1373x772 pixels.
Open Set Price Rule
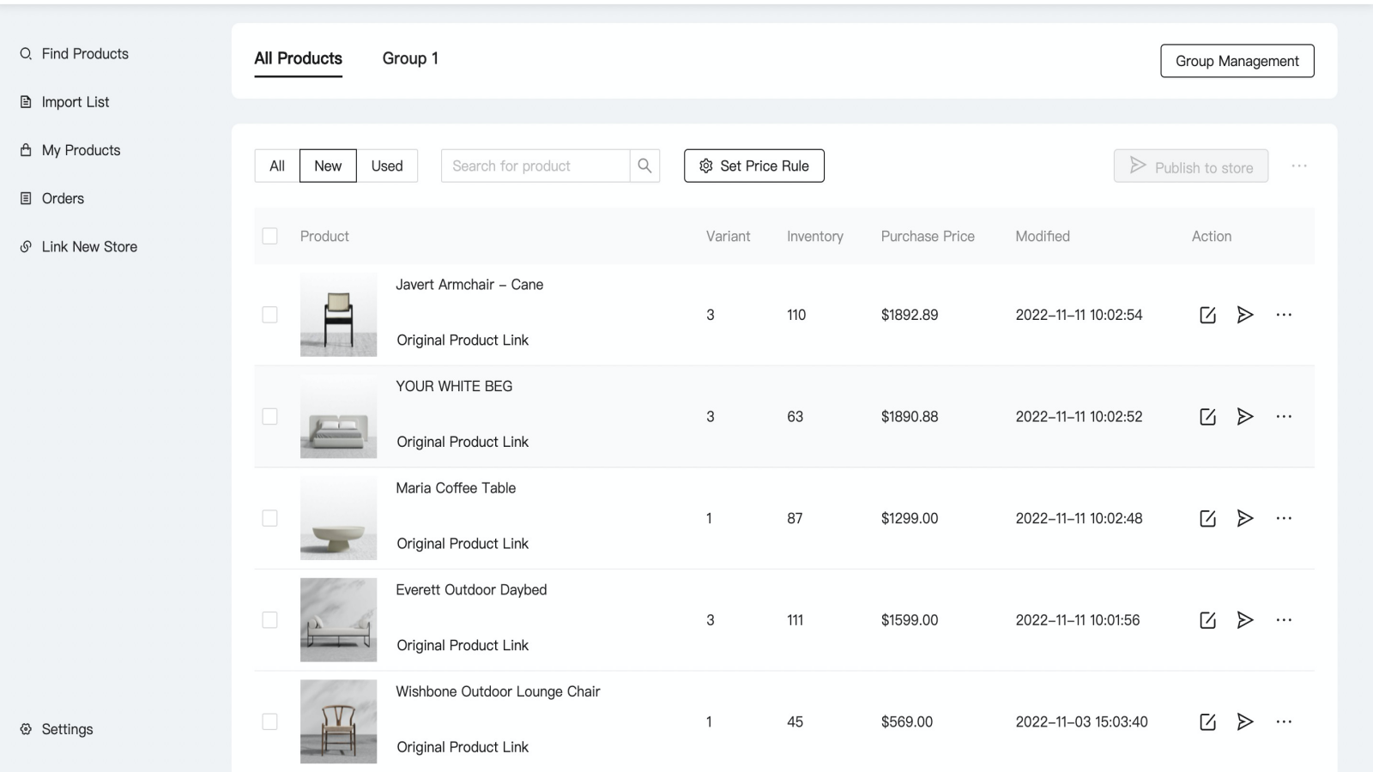753,166
